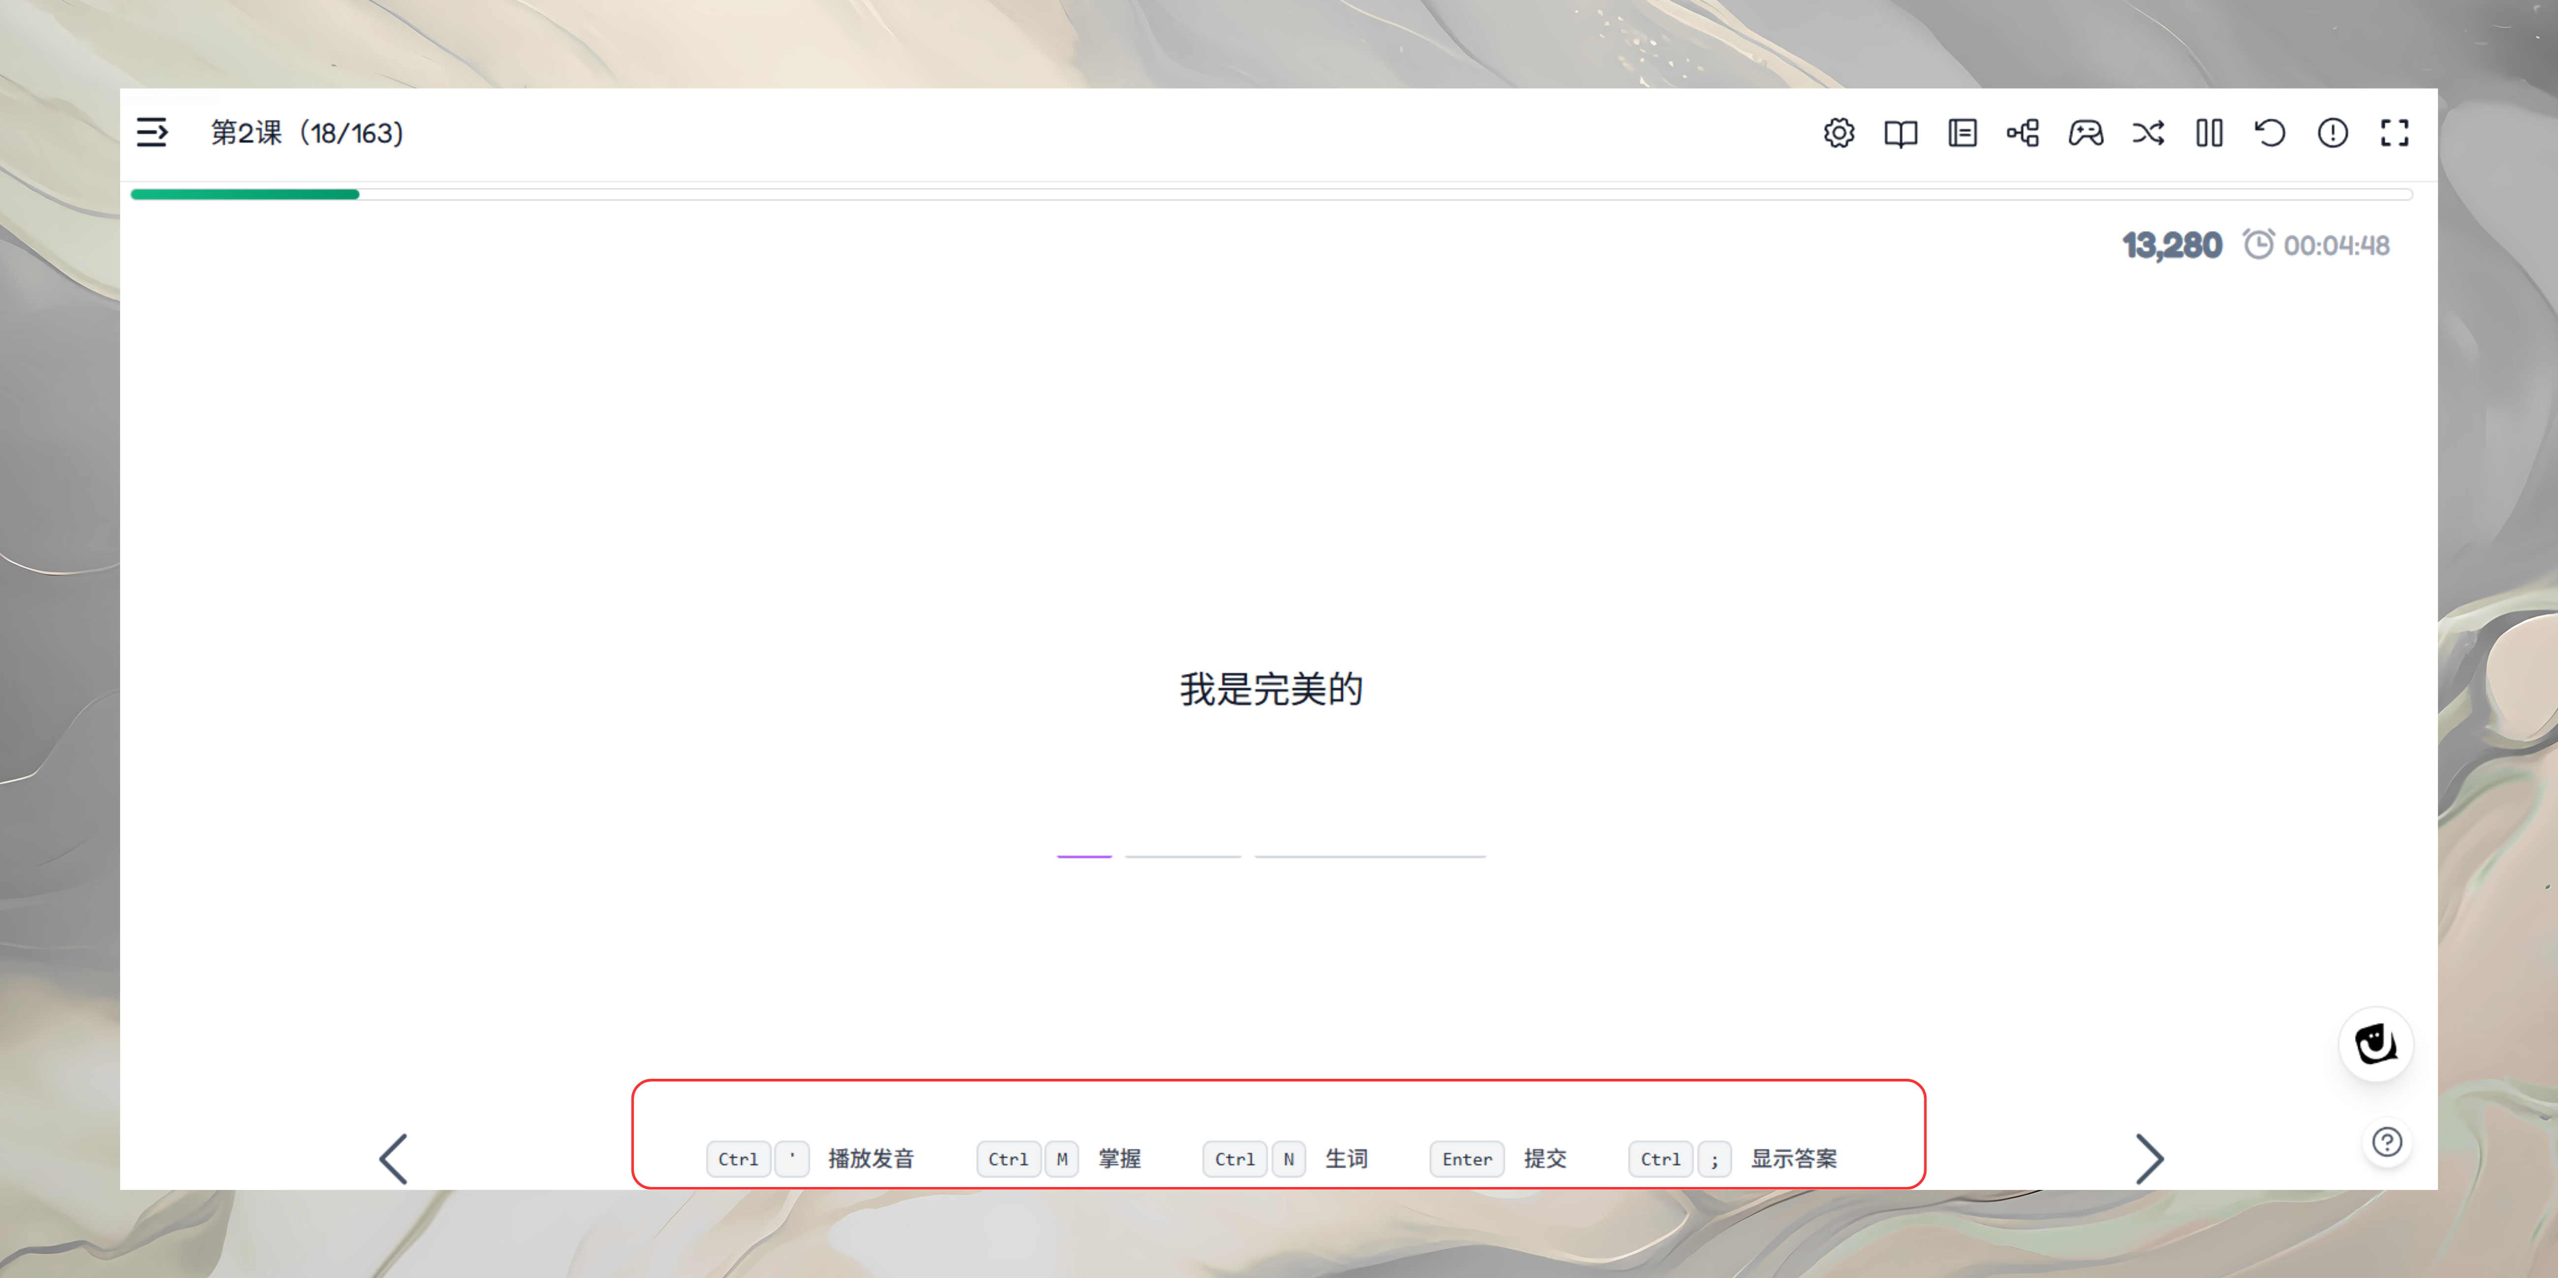Open settings with the gear icon
2558x1278 pixels.
tap(1838, 133)
